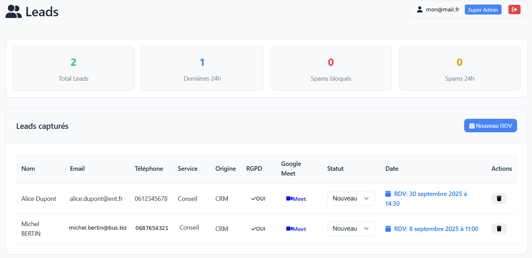The image size is (532, 258).
Task: Select the Dernières 24h stat card
Action: pyautogui.click(x=202, y=68)
